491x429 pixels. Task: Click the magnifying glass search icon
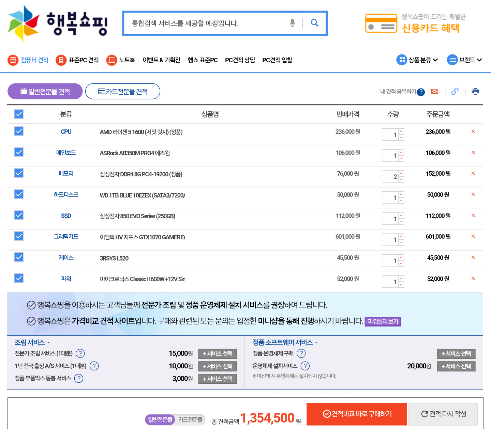[314, 23]
